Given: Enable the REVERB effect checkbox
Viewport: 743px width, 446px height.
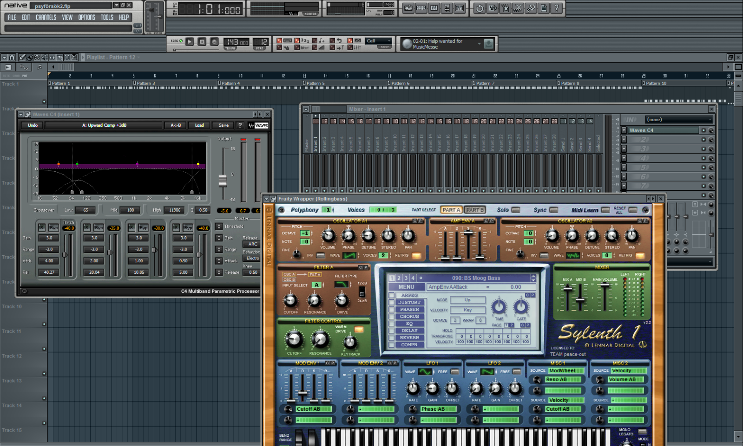Looking at the screenshot, I should (x=392, y=337).
